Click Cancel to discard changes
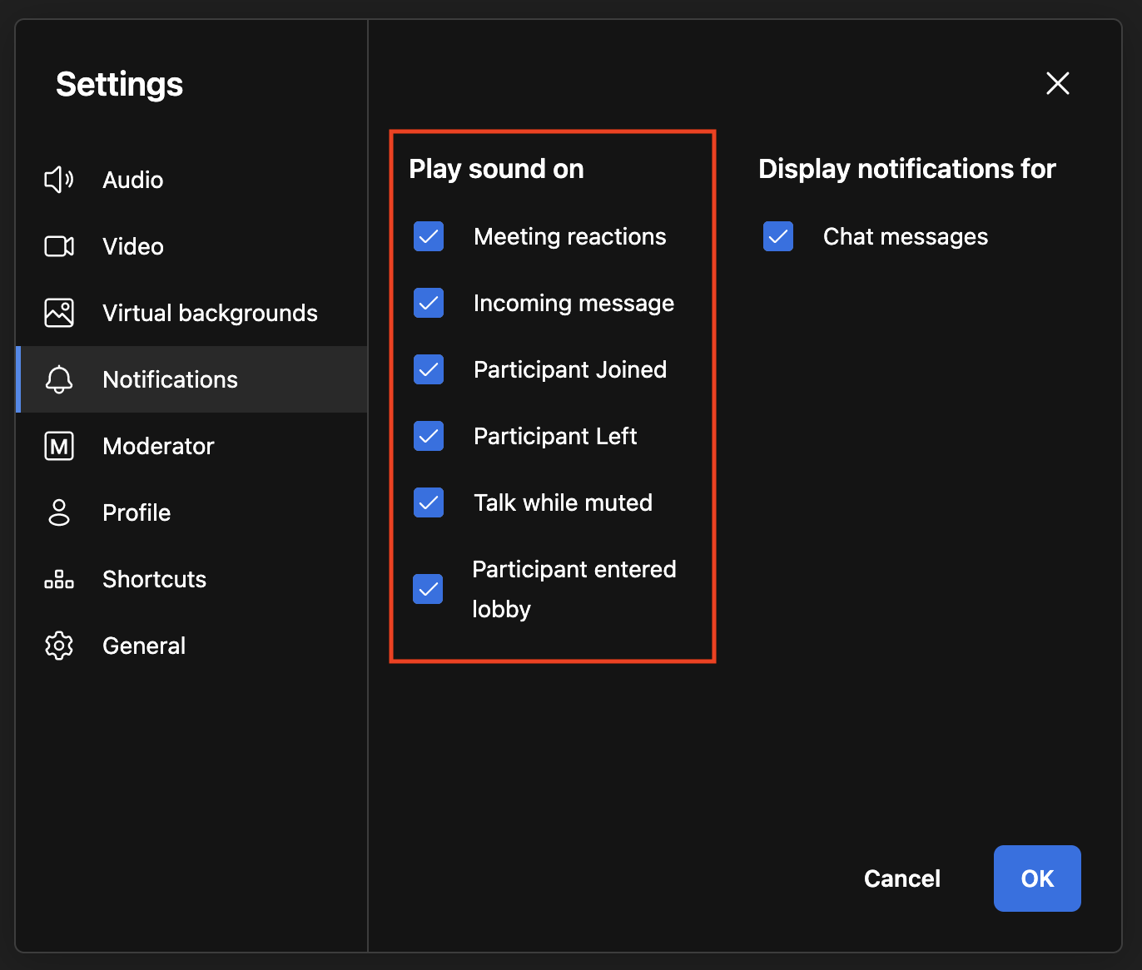Viewport: 1142px width, 970px height. [x=901, y=878]
